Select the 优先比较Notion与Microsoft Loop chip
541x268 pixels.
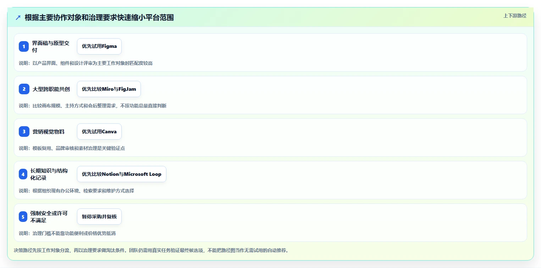tap(122, 174)
